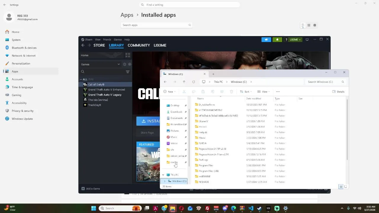
Task: Click File Explorer back arrow
Action: tap(165, 82)
